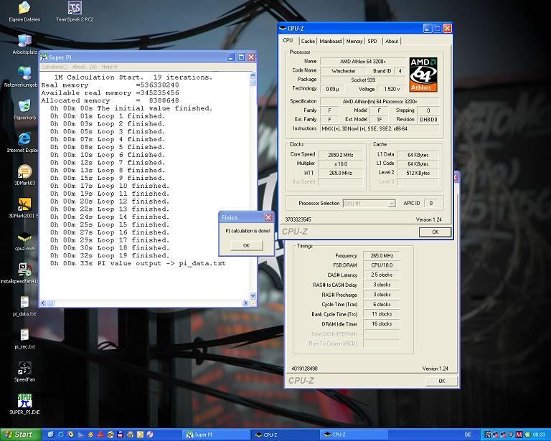The image size is (551, 441).
Task: Click the 'PI value output -> pi_data.txt' line
Action: (x=138, y=263)
